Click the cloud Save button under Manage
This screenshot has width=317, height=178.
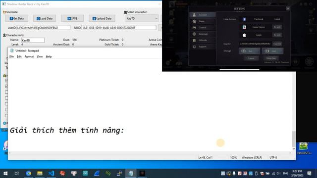click(x=249, y=51)
